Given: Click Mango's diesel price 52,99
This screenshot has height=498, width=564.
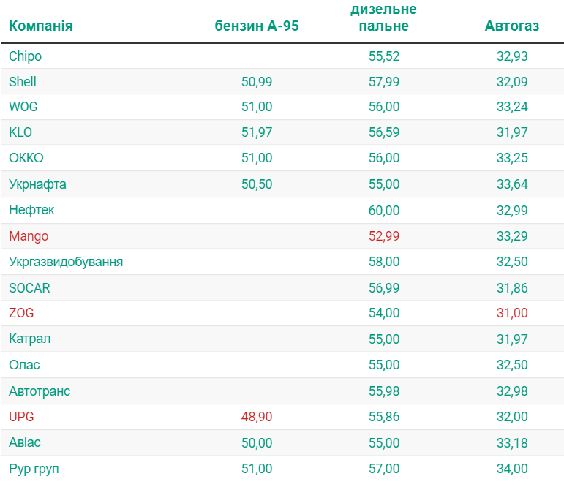Looking at the screenshot, I should 384,236.
